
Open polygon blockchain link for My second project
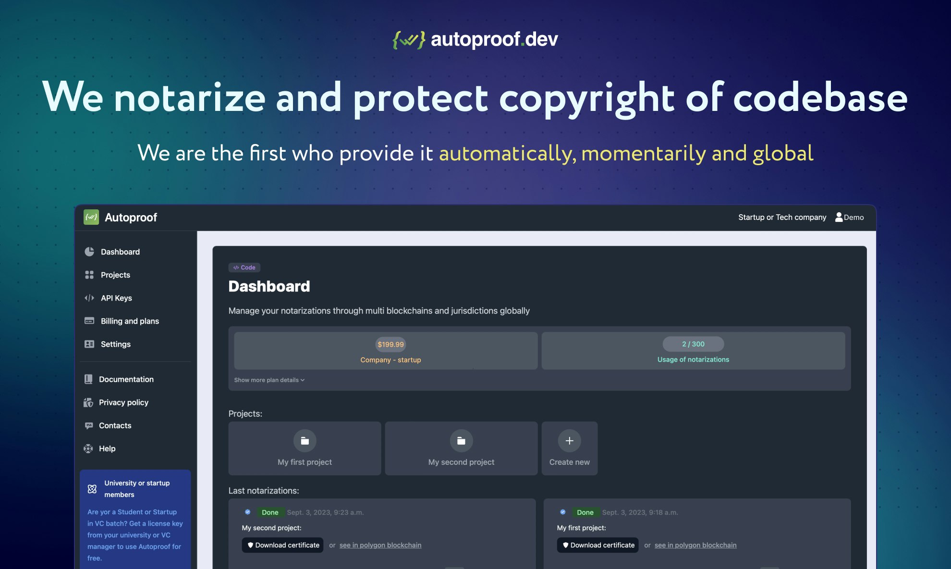(380, 545)
